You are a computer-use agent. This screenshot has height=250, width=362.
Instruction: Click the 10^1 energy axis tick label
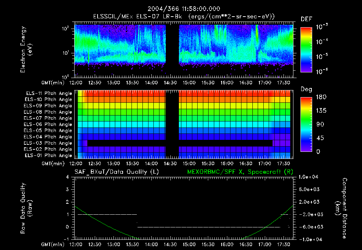click(66, 53)
